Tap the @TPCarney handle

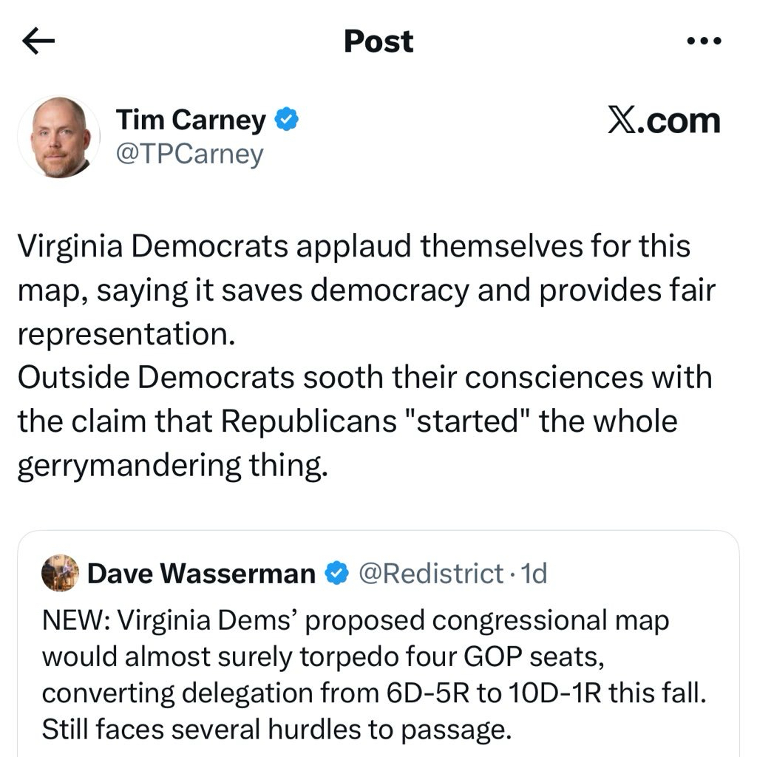189,154
